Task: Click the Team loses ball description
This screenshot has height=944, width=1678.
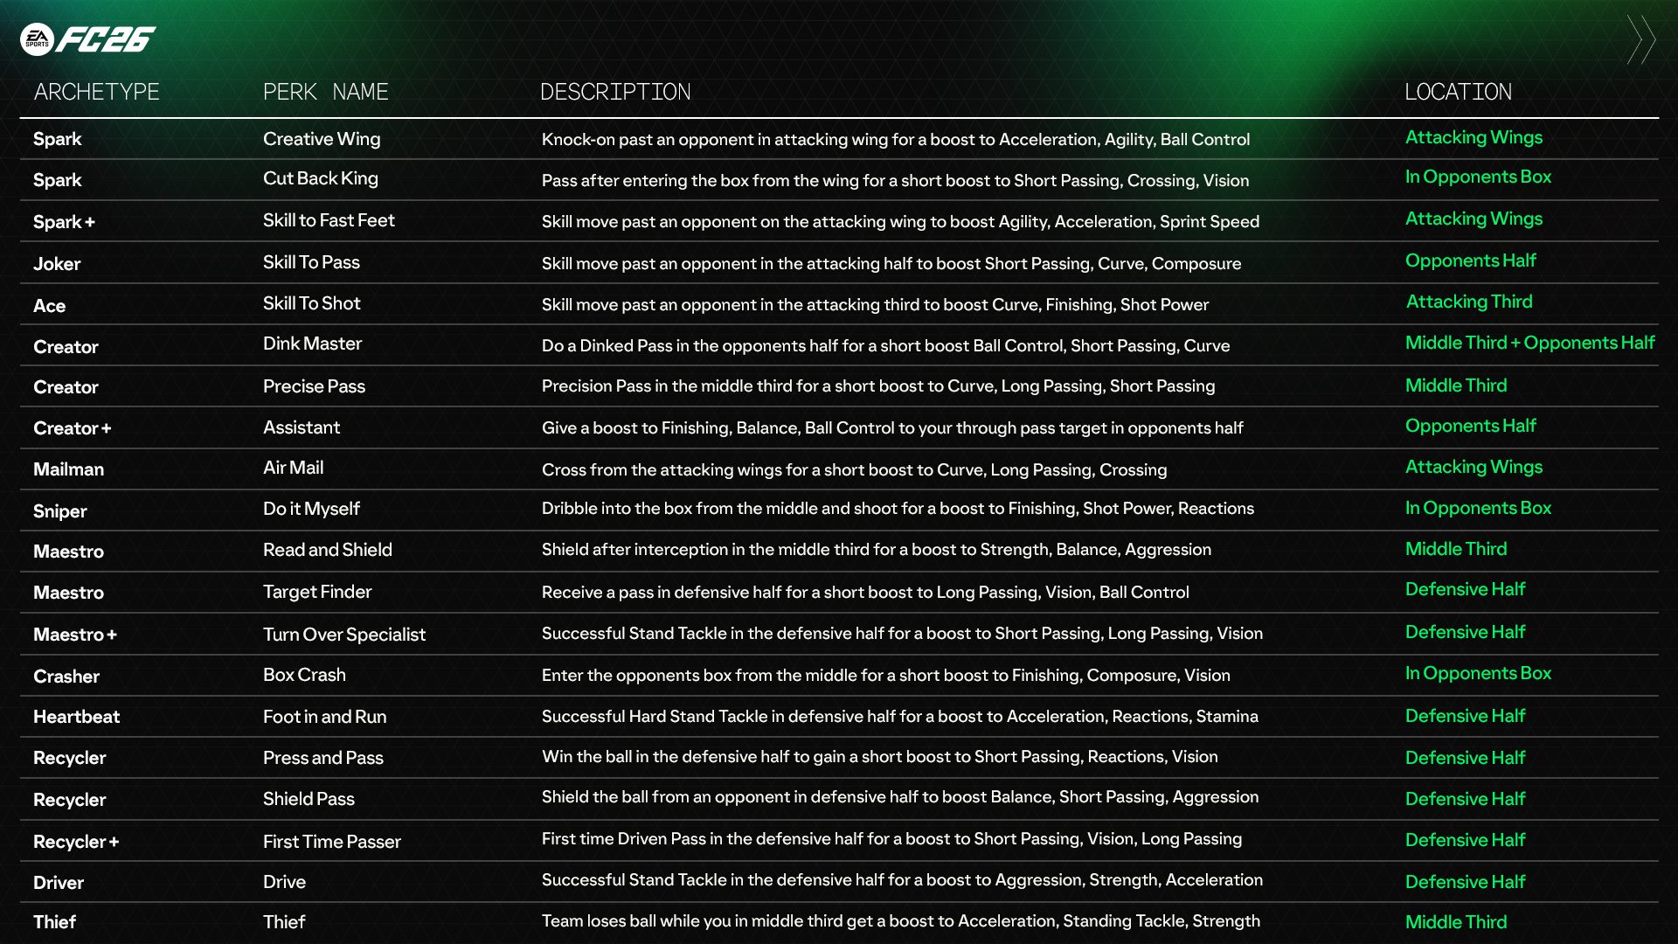Action: pos(901,921)
